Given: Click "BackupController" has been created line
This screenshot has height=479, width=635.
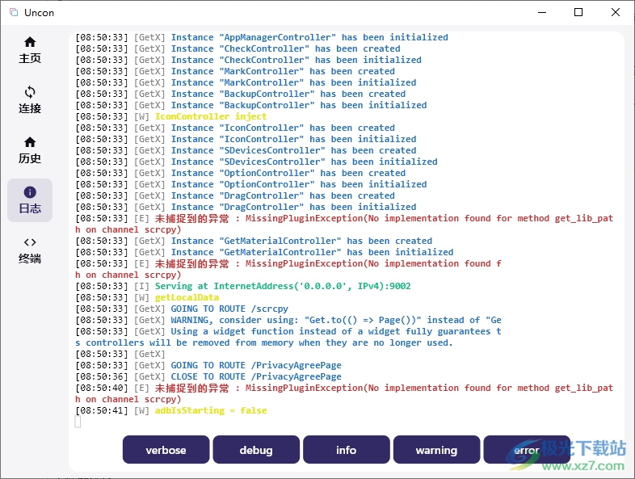Looking at the screenshot, I should 241,94.
